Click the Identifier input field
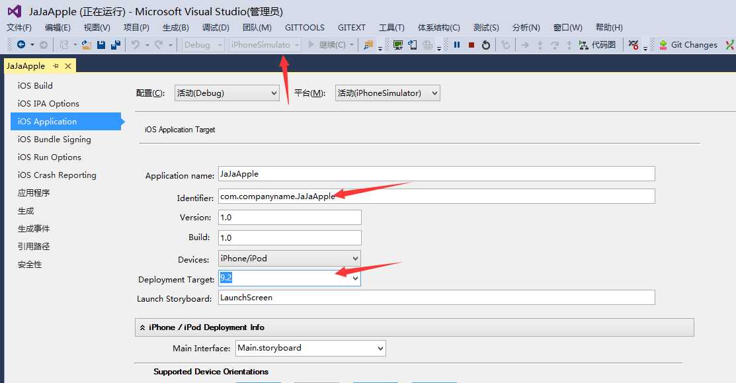Screen dimensions: 736x383 point(436,196)
